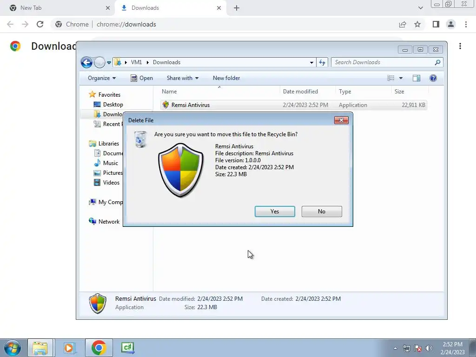This screenshot has width=476, height=357.
Task: Change the view using the view icon
Action: [390, 78]
